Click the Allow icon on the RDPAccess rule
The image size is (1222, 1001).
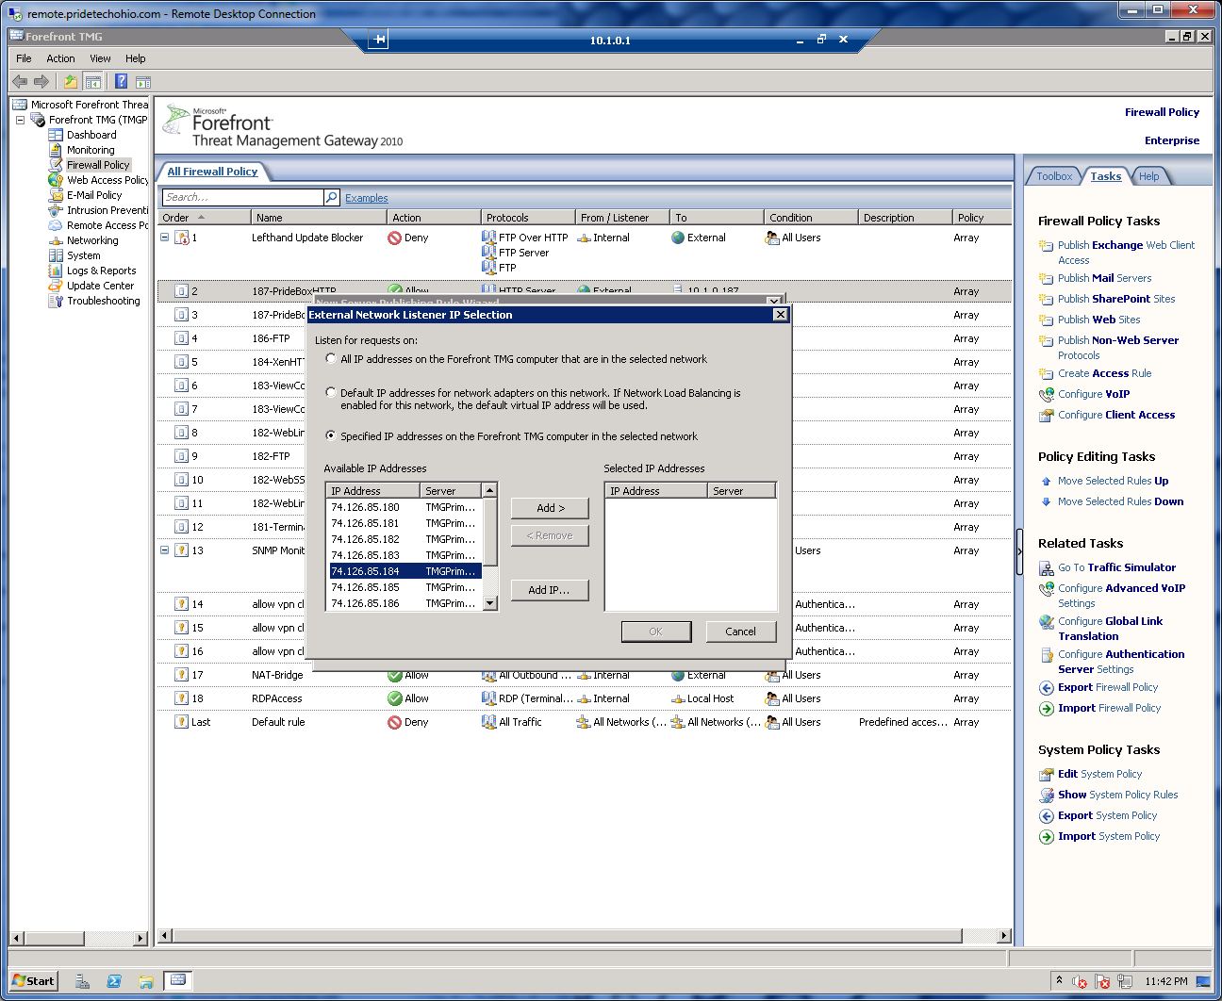[395, 698]
